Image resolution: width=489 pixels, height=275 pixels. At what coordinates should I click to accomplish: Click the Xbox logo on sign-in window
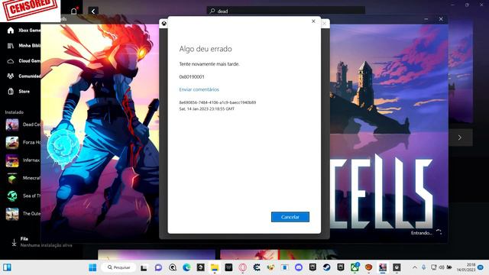[x=164, y=23]
